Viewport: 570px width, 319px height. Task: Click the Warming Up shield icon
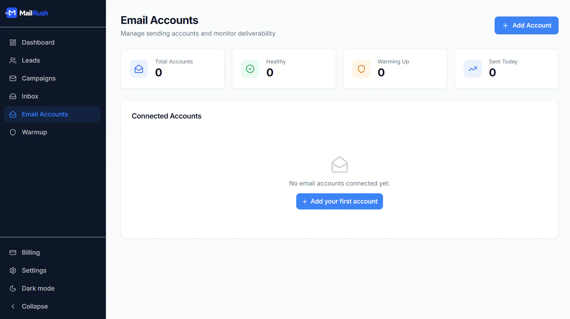[x=361, y=69]
